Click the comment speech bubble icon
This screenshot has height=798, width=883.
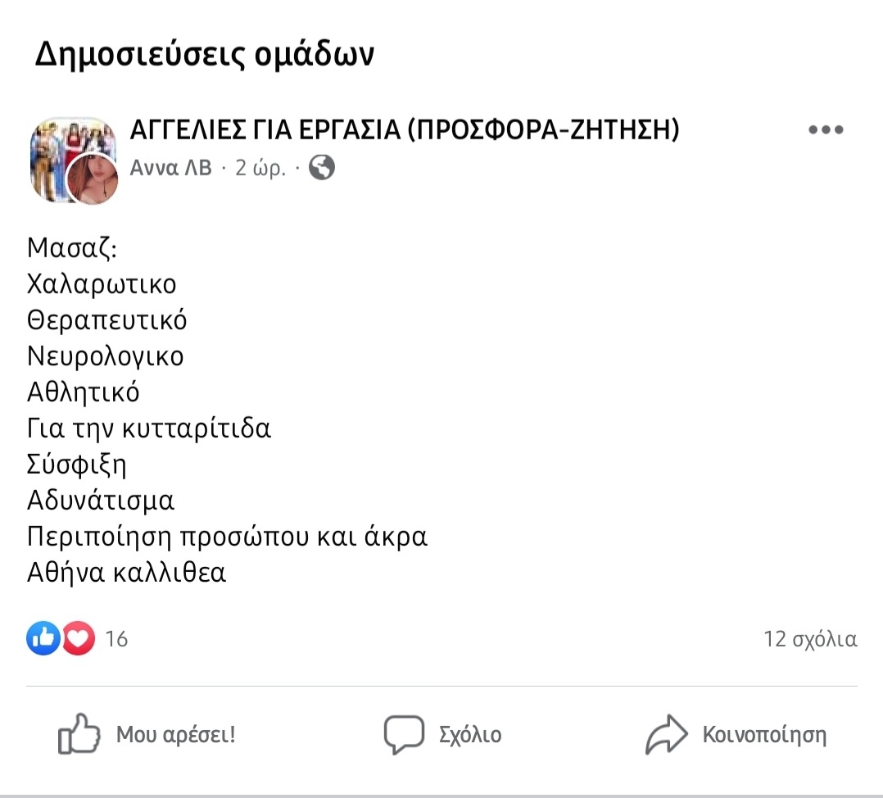[x=404, y=734]
